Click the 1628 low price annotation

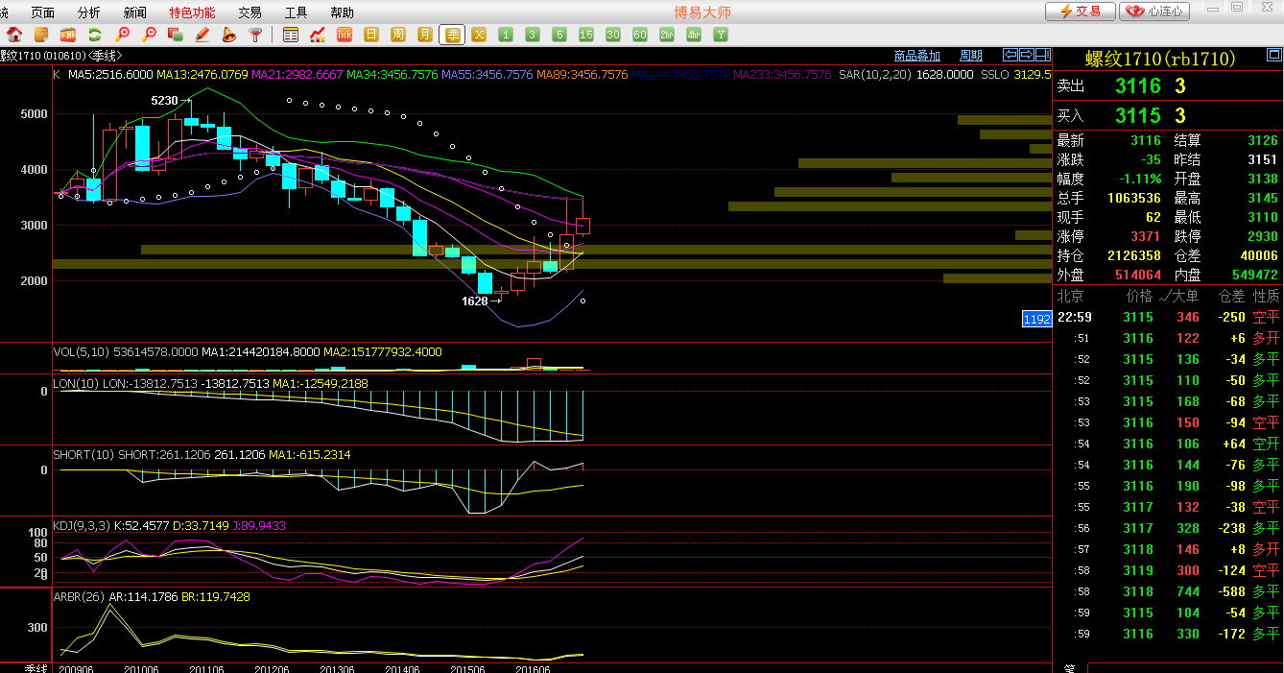coord(474,300)
